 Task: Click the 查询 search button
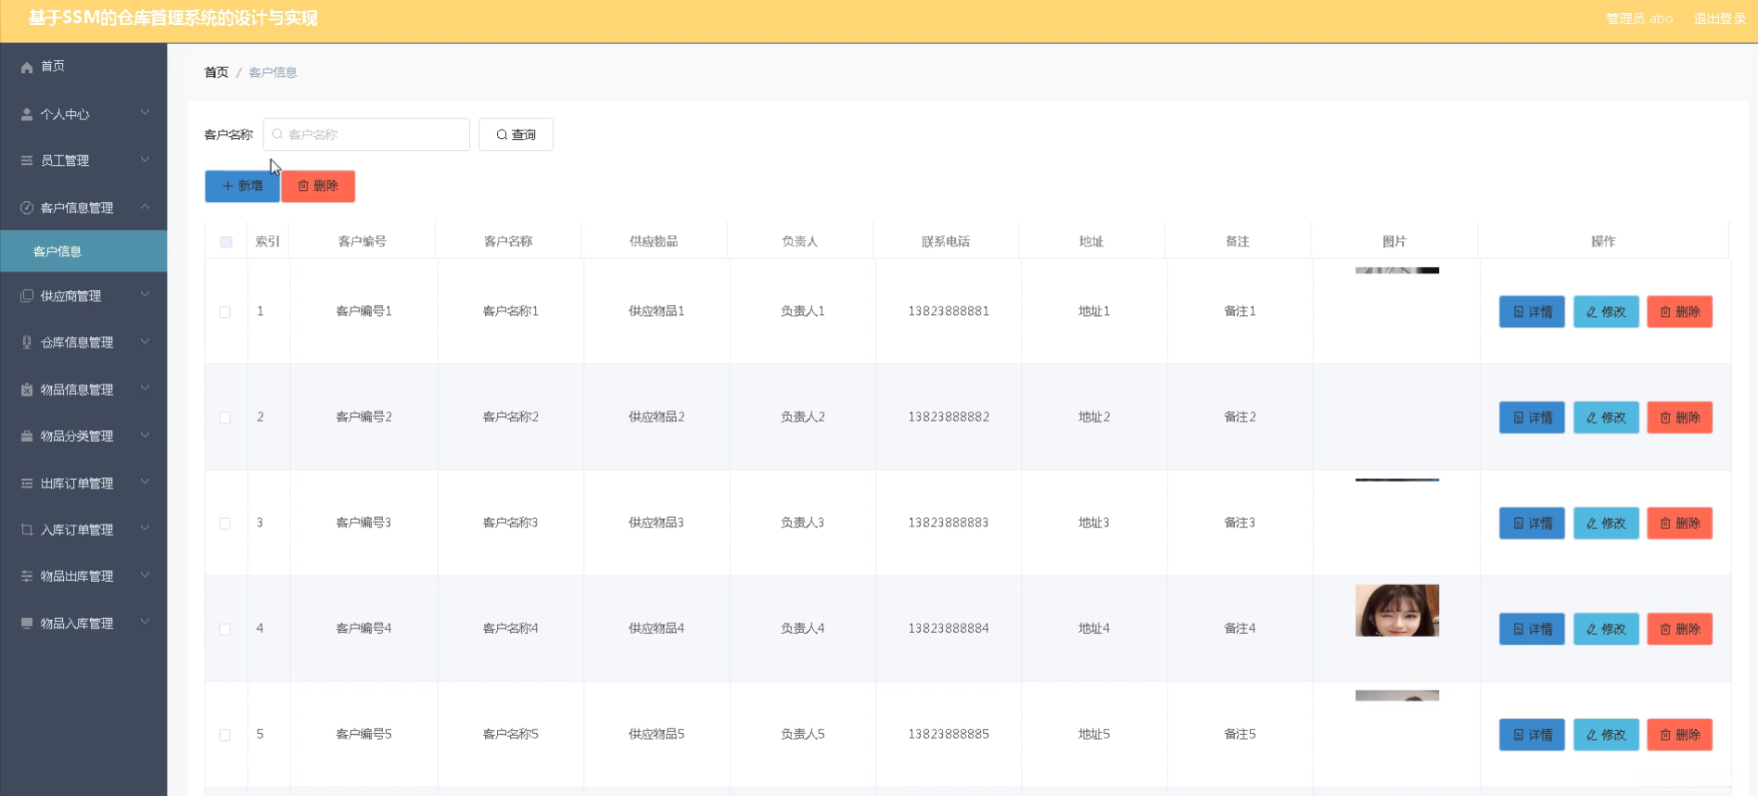coord(516,134)
